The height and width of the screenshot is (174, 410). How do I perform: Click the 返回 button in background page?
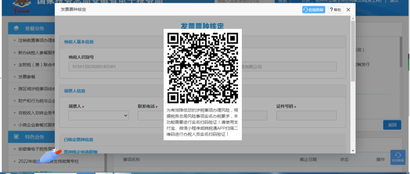(392, 125)
